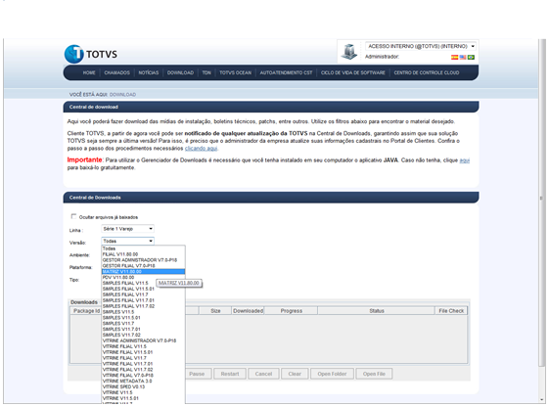Select the Brazil flag language icon
Viewport: 549px width, 406px height.
pos(471,57)
